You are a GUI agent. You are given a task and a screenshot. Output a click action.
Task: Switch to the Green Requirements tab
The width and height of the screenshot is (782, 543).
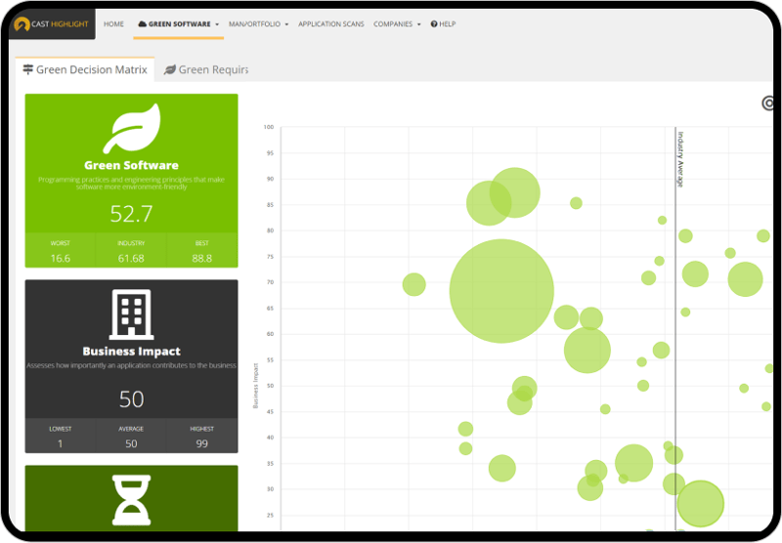tap(207, 69)
